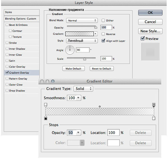The image size is (168, 163).
Task: Check the Contour option
Action: coord(10,31)
